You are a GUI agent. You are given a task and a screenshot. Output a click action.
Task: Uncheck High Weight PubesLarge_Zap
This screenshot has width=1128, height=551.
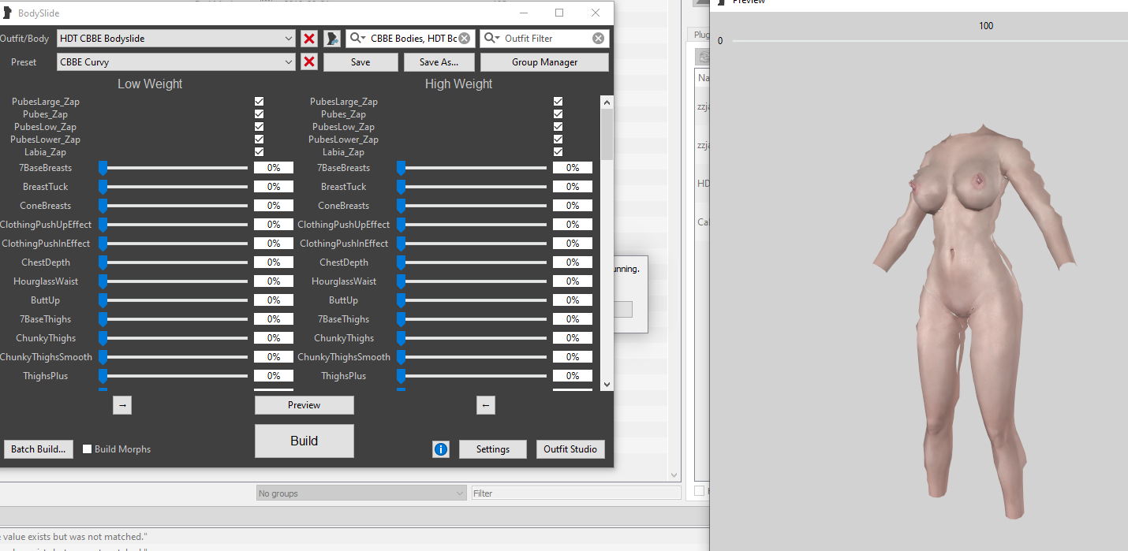pos(558,102)
